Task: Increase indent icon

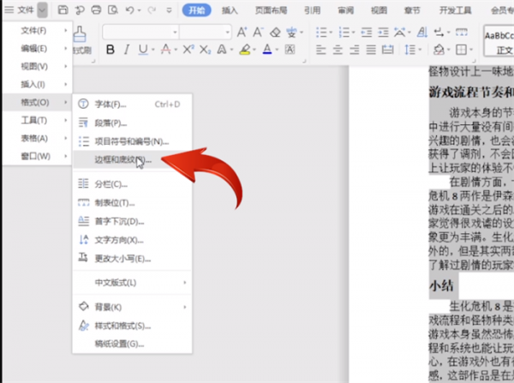Action: 383,33
